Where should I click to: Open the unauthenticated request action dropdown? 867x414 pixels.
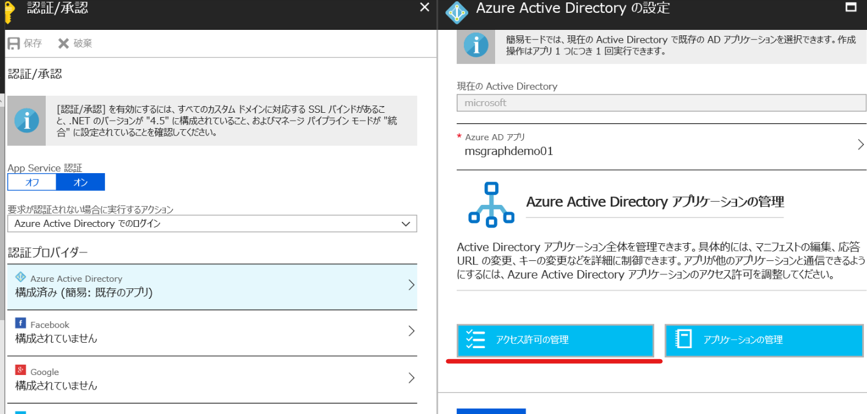click(x=212, y=224)
